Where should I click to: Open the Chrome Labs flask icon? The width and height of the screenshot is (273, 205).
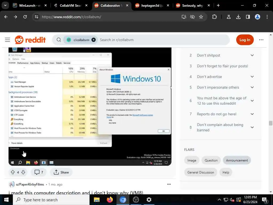click(x=228, y=17)
